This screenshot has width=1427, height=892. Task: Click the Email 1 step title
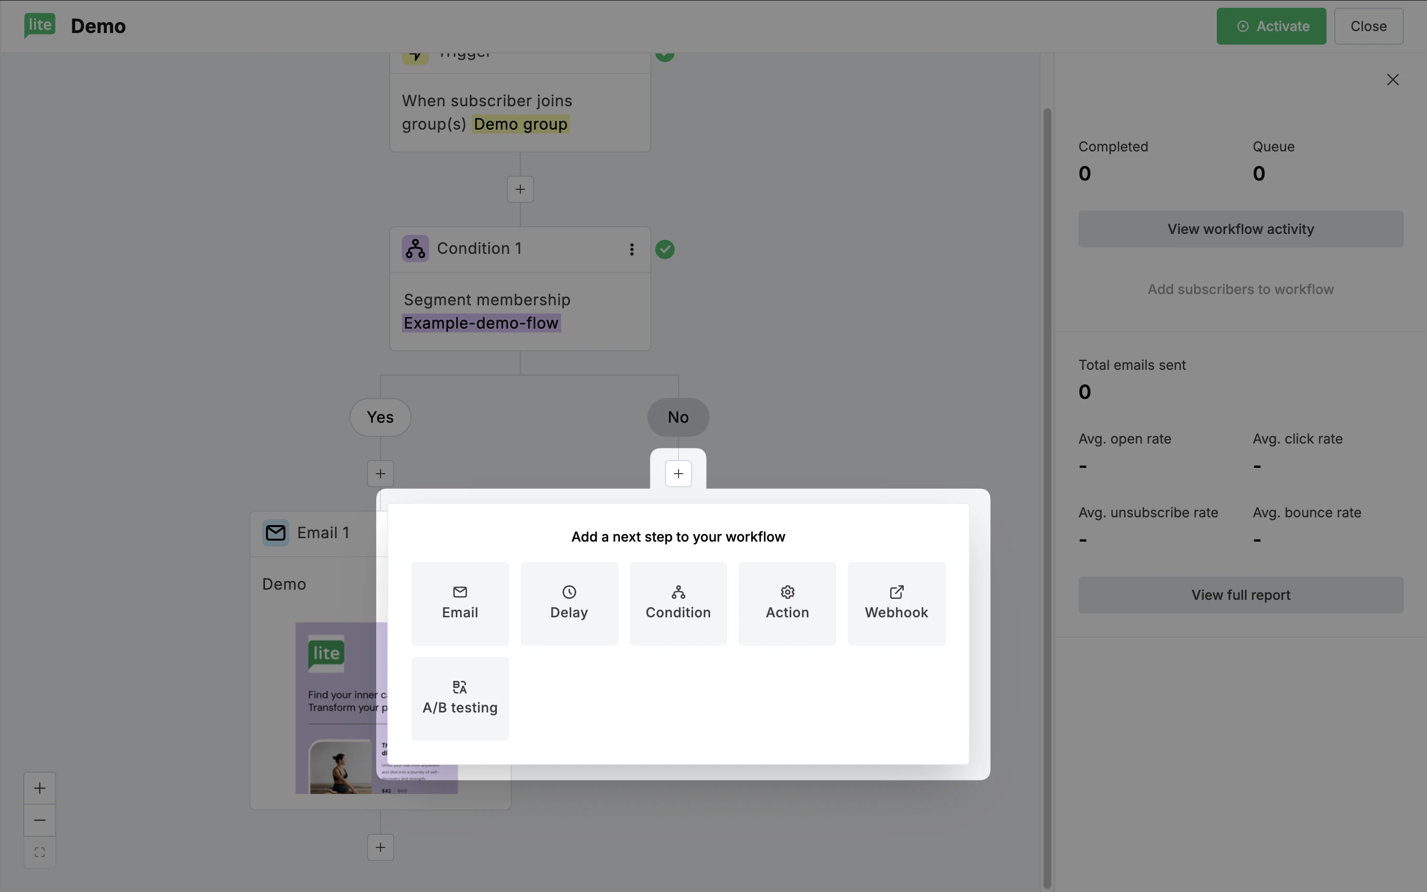[323, 533]
